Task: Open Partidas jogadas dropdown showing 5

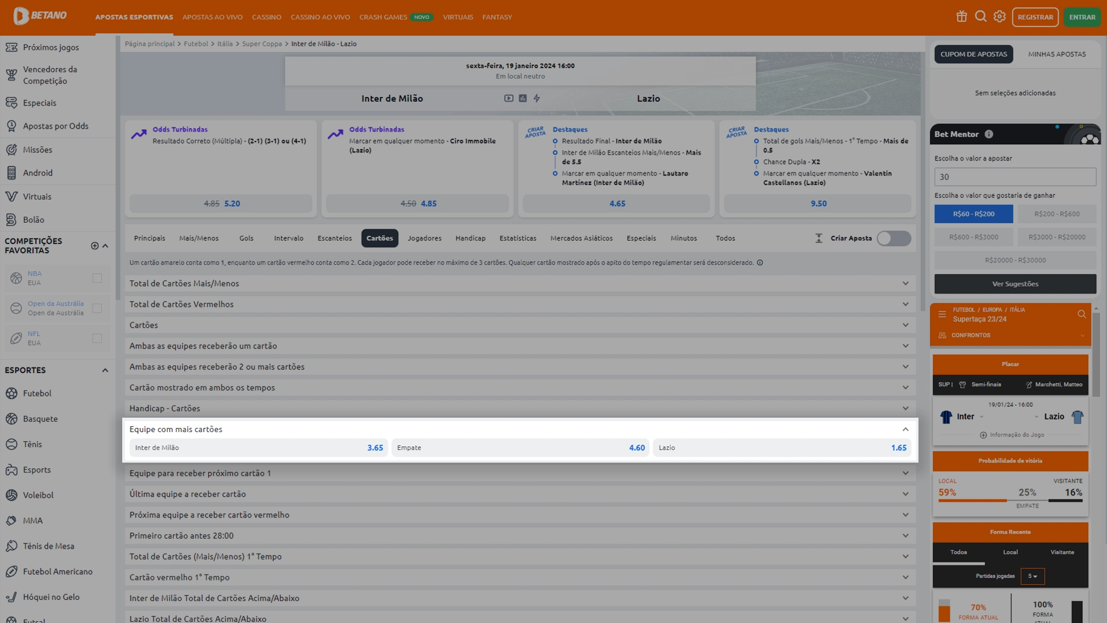Action: tap(1032, 576)
